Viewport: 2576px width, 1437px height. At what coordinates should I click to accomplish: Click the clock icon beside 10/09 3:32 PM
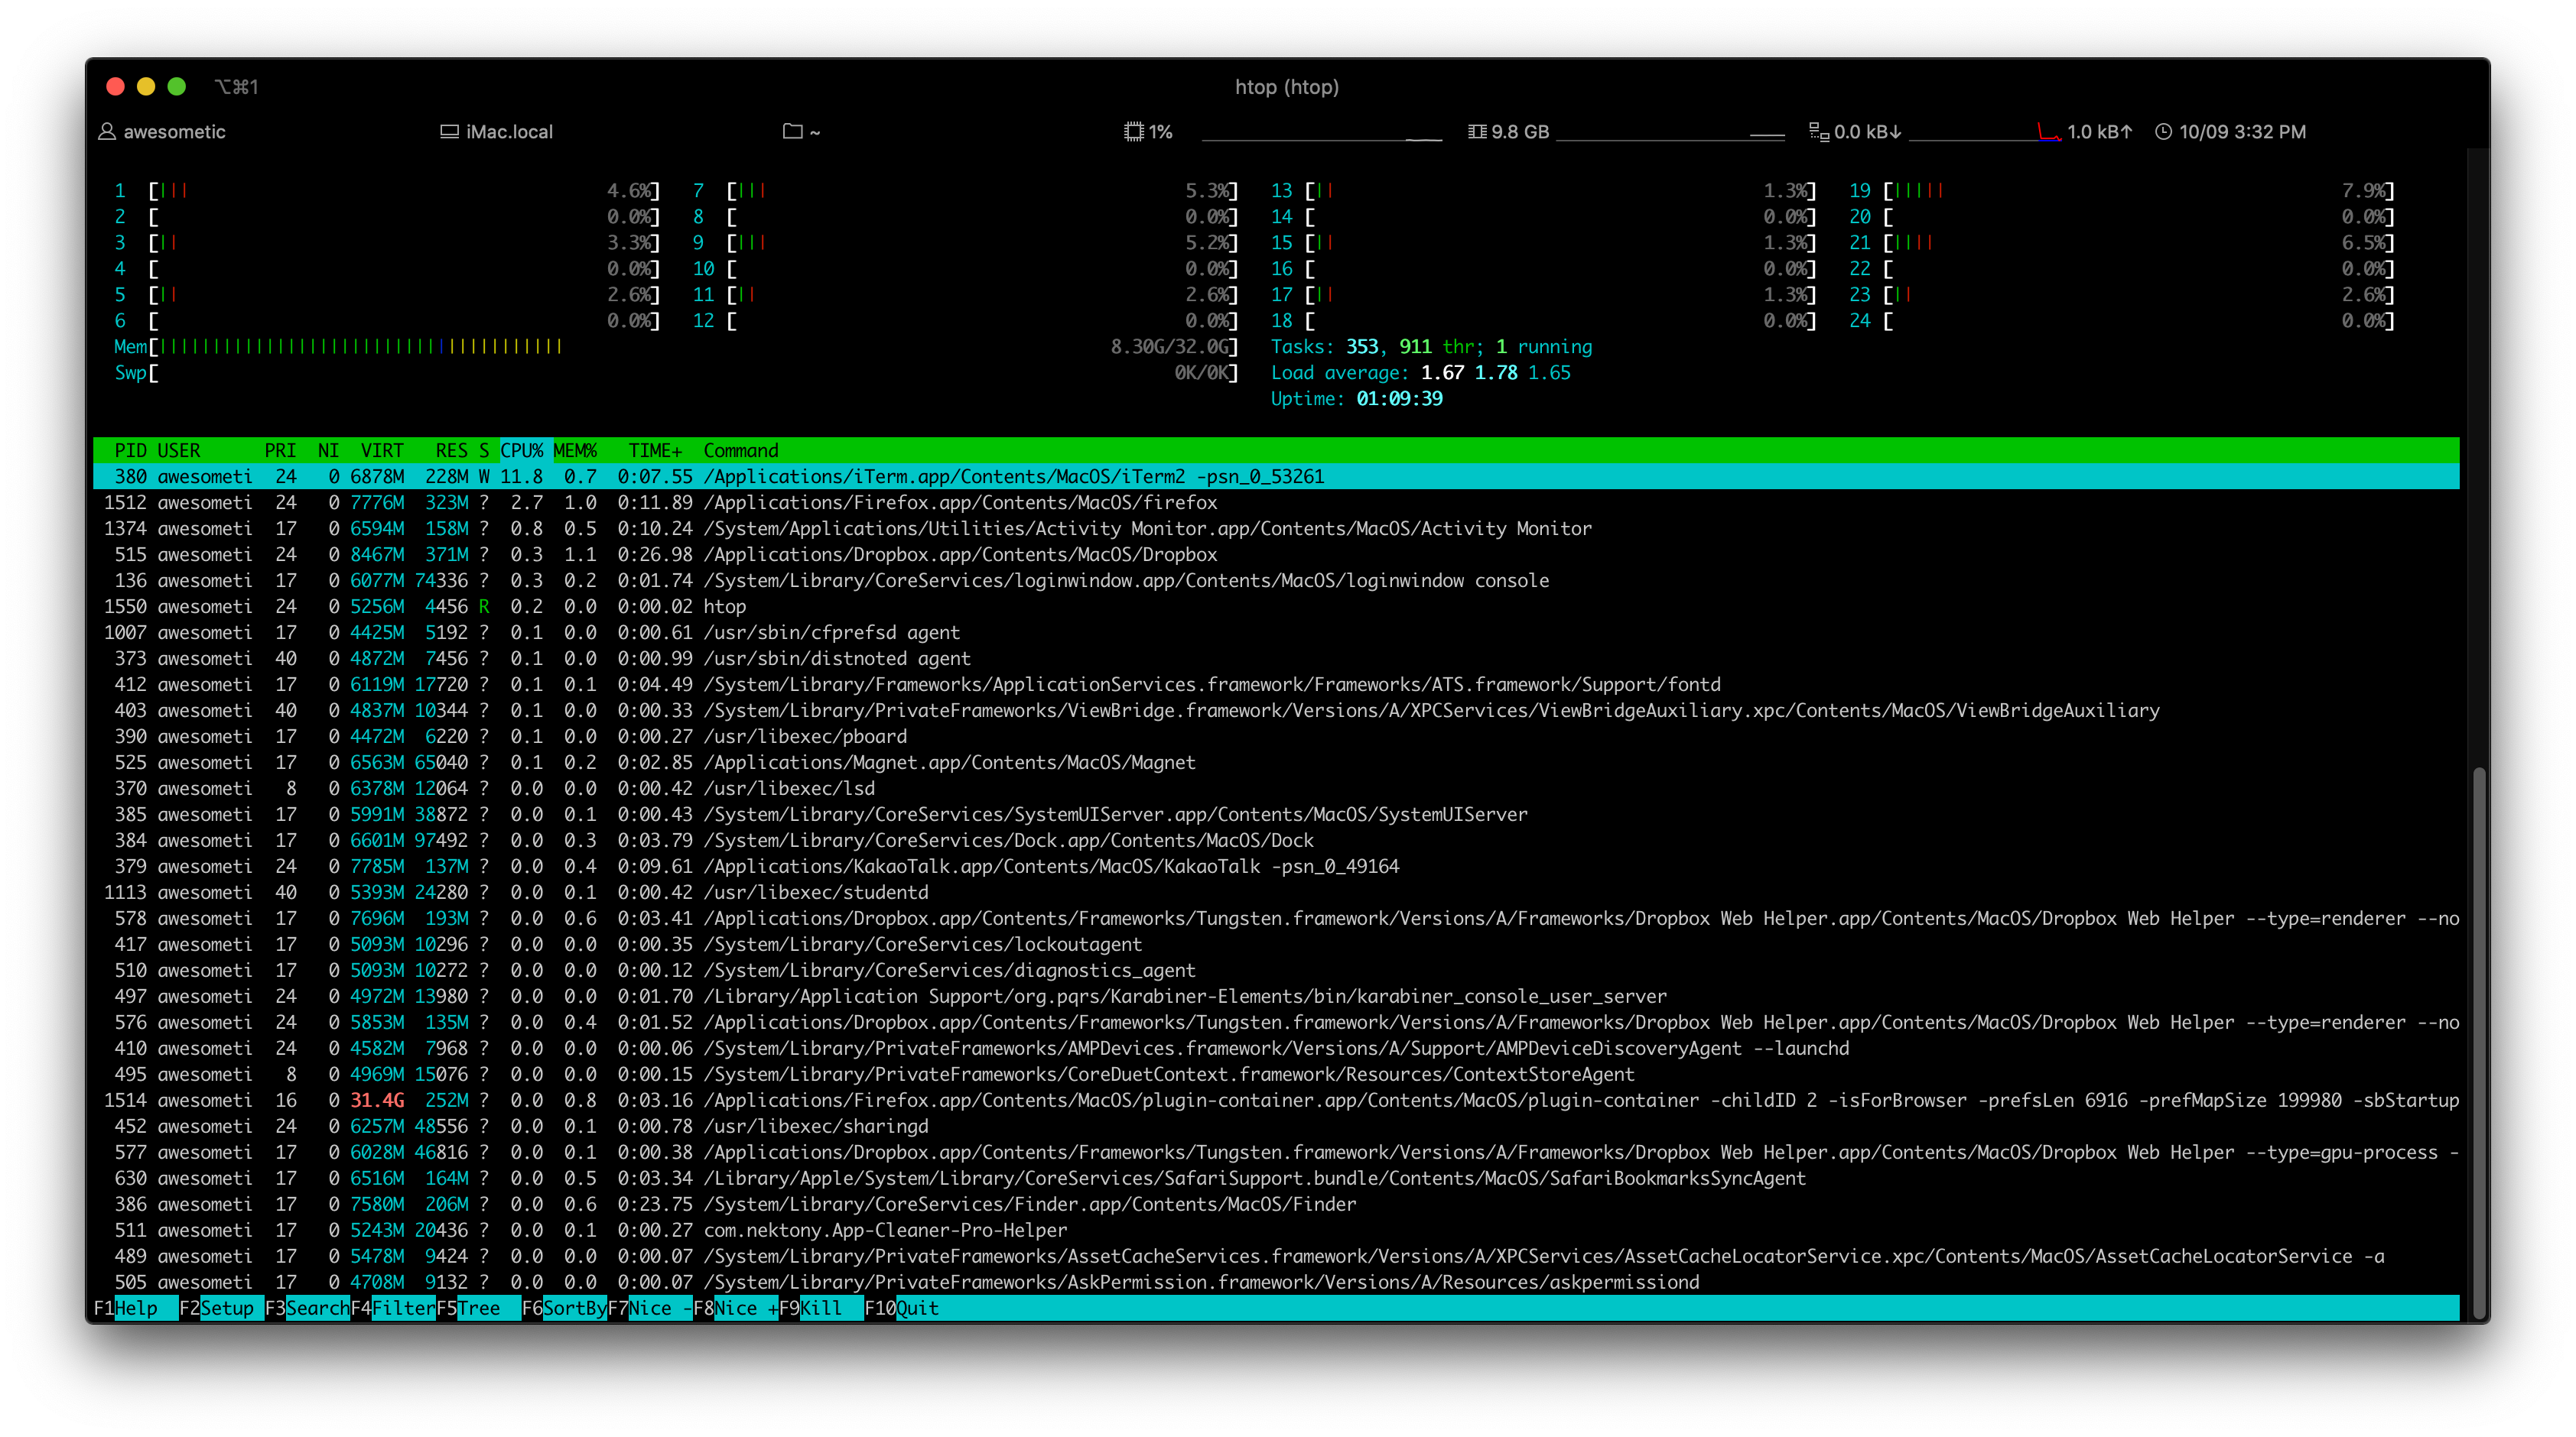click(2163, 132)
